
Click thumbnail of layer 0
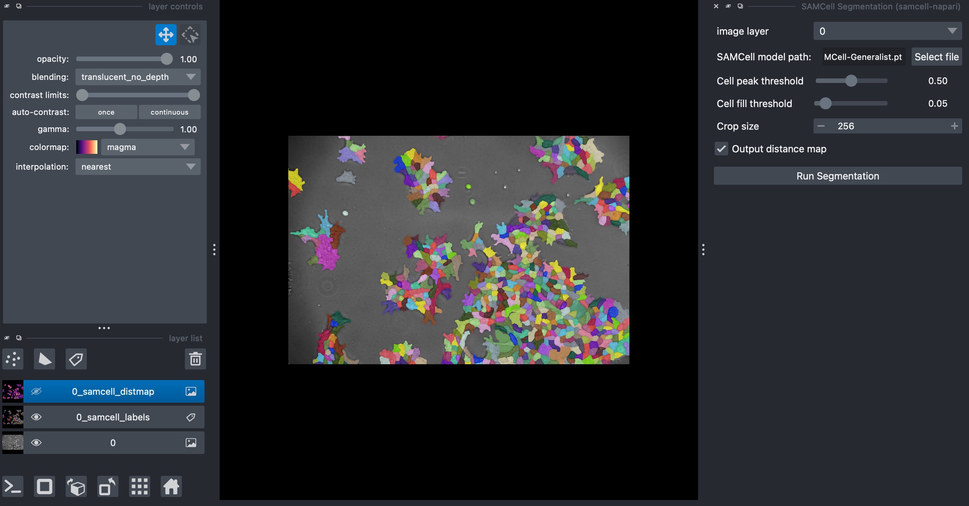click(x=13, y=443)
